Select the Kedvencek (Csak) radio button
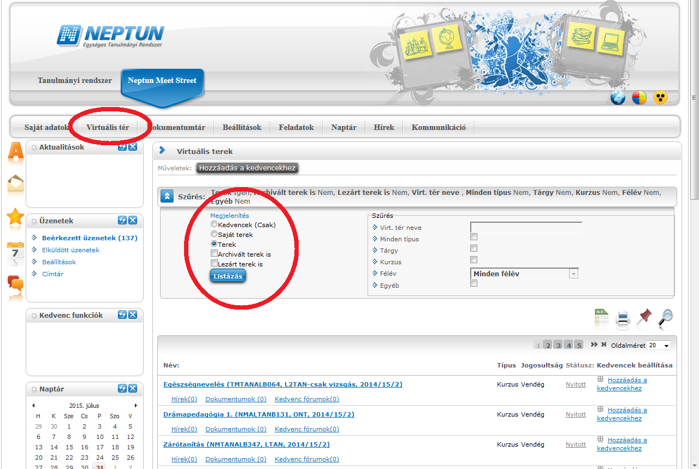699x469 pixels. click(214, 224)
